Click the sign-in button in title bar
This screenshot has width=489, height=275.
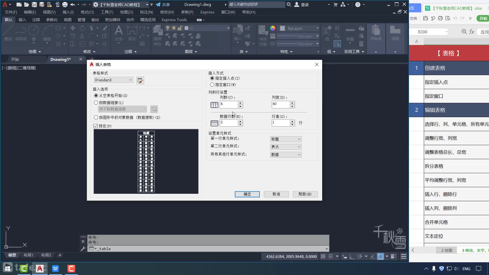302,4
